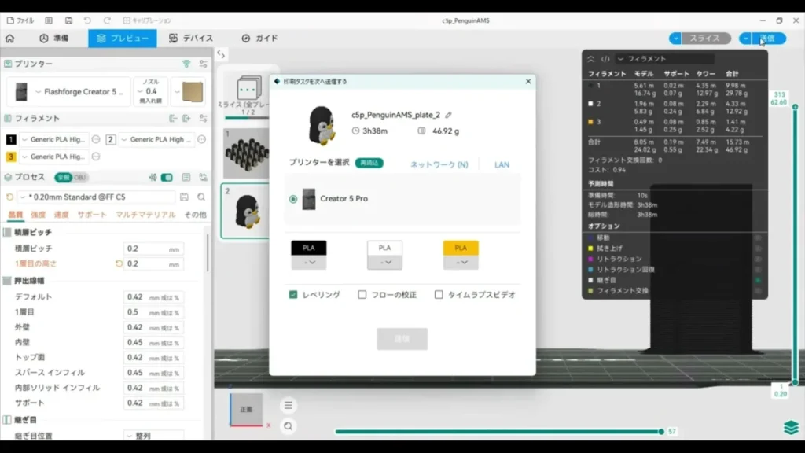
Task: Toggle the green advanced mode switch in プロセス
Action: click(167, 178)
